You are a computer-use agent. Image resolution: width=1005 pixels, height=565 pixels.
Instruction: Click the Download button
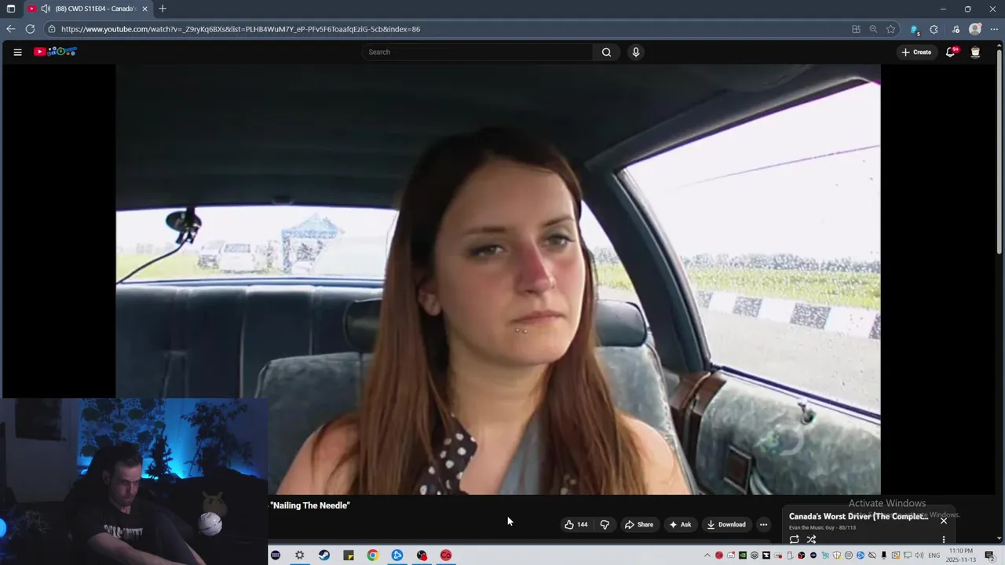click(726, 524)
